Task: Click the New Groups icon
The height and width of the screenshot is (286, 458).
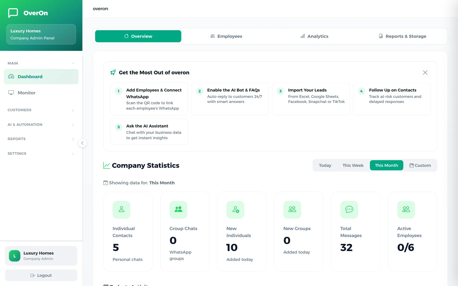Action: [x=292, y=209]
